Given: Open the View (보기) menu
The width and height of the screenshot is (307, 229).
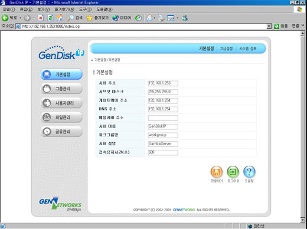Looking at the screenshot, I should tap(44, 9).
